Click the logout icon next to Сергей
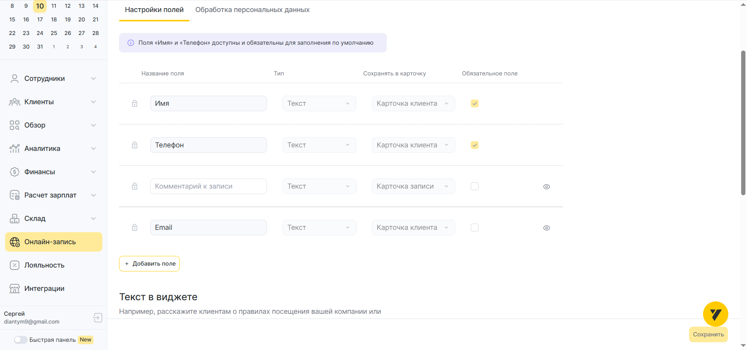The height and width of the screenshot is (350, 747). point(97,318)
